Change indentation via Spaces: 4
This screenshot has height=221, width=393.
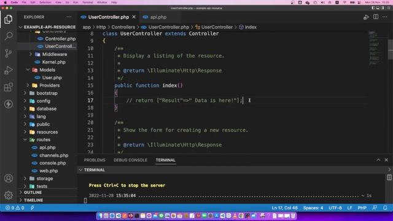tap(313, 207)
